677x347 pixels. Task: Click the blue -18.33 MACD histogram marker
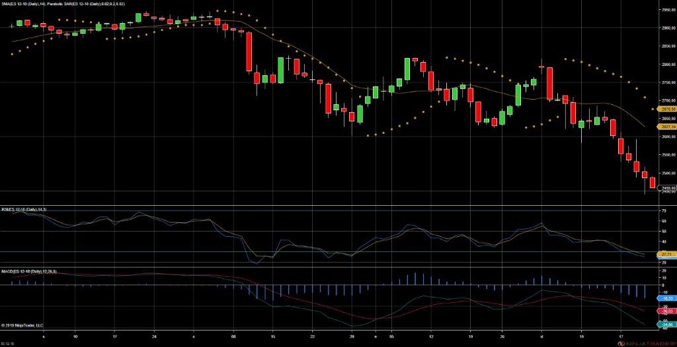(665, 298)
